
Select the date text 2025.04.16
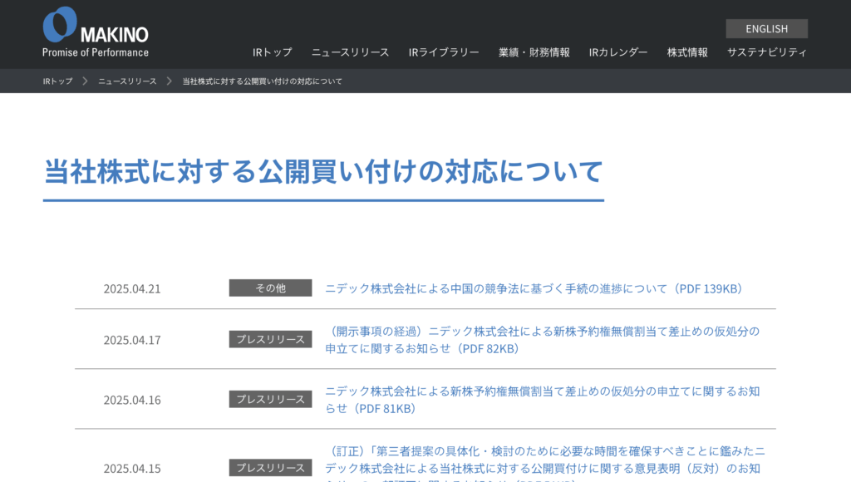point(132,400)
